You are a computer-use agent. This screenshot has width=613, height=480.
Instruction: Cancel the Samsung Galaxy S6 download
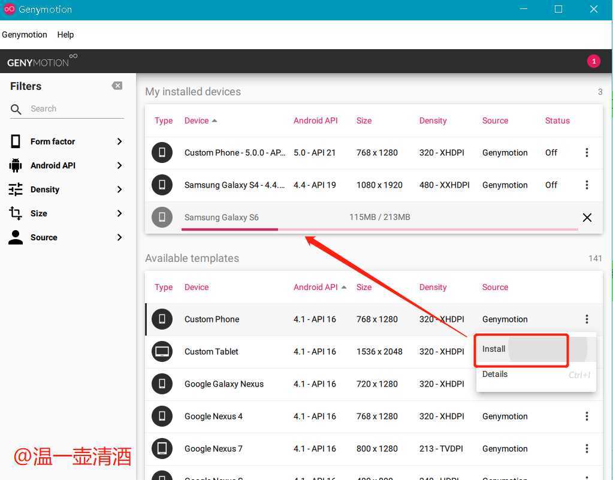[587, 218]
